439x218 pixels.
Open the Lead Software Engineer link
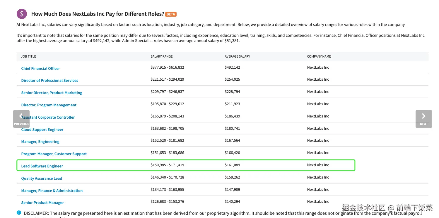click(42, 166)
